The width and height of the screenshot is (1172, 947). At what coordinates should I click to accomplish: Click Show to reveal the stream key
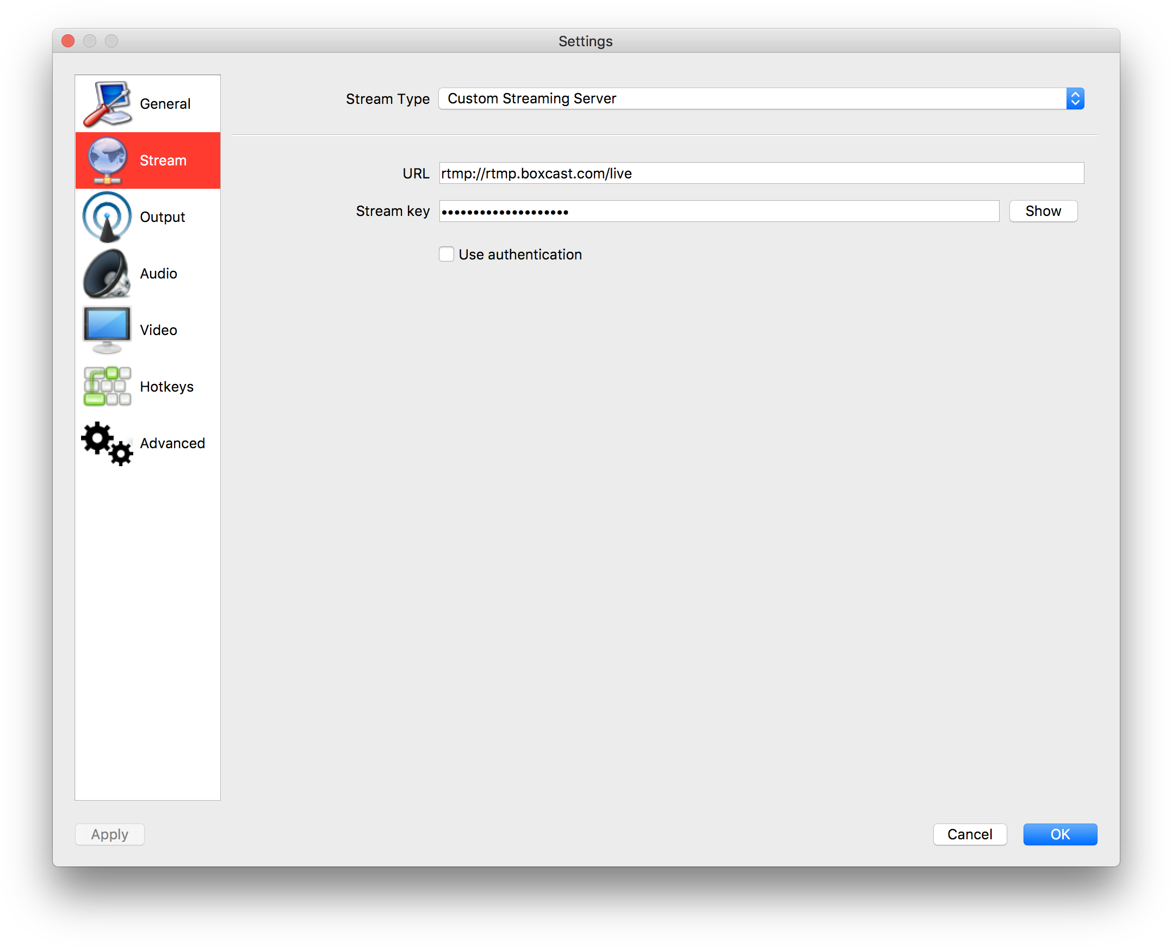pos(1043,211)
